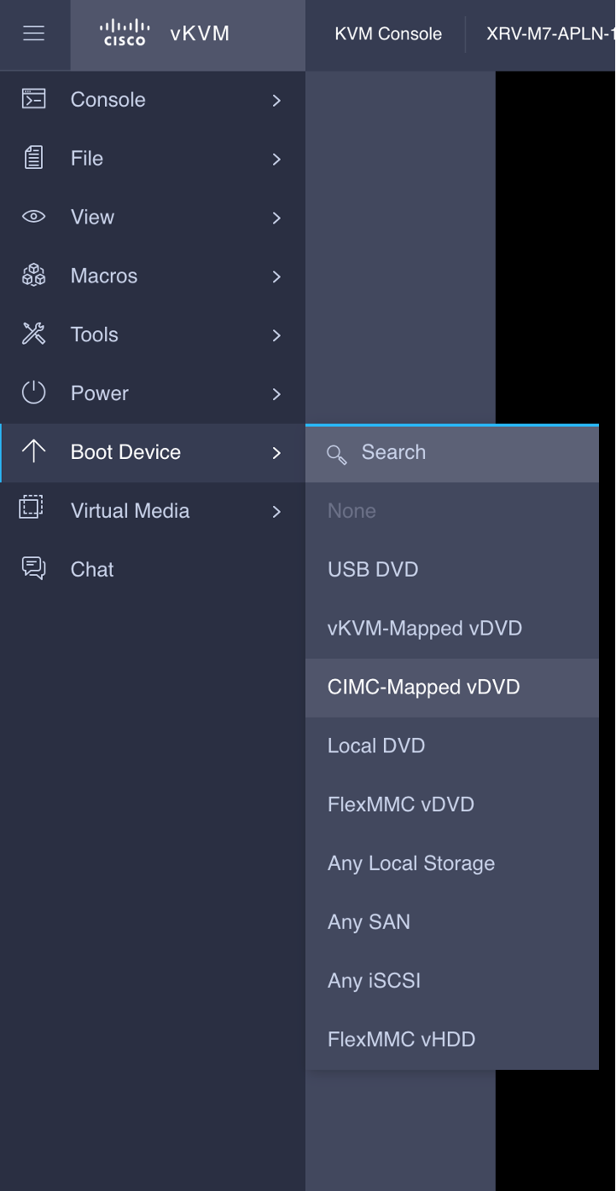Click the Virtual Media icon

click(x=32, y=507)
